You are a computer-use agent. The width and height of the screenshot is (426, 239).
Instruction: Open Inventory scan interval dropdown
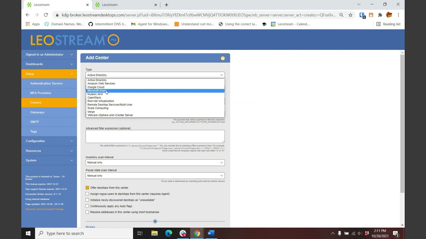[155, 163]
